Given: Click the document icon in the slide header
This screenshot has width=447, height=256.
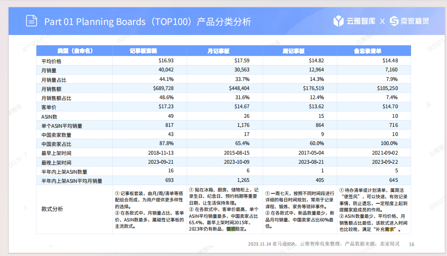Looking at the screenshot, I should tap(31, 21).
